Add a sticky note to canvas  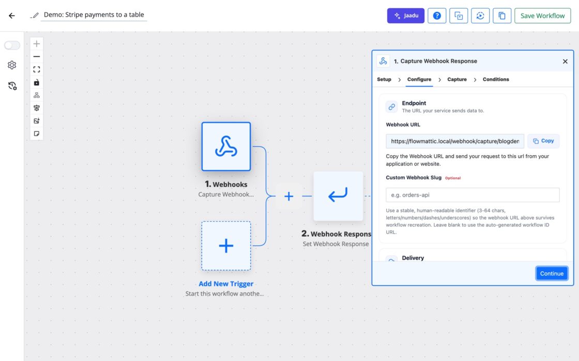[37, 134]
